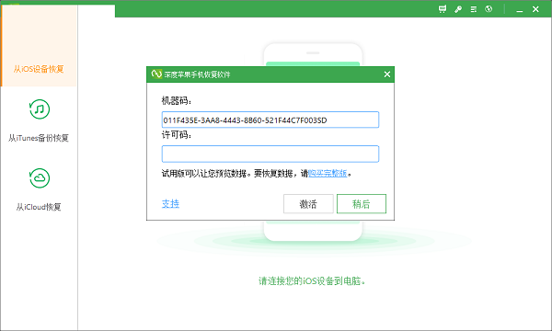The image size is (552, 331).
Task: Click the dialog title bar logo icon
Action: tap(156, 74)
